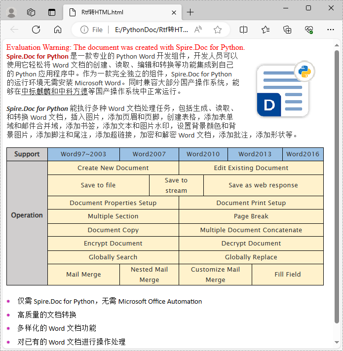This screenshot has height=351, width=343.
Task: Click the Encrypt Document cell
Action: tap(113, 244)
